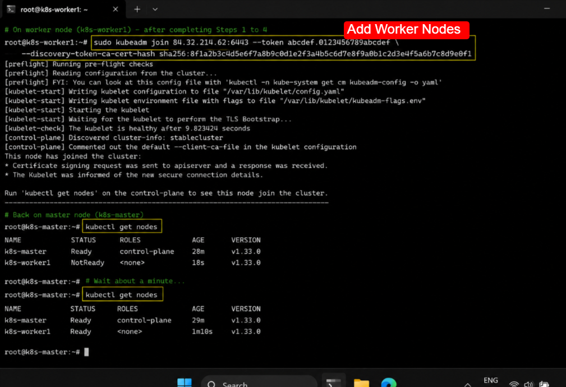This screenshot has width=566, height=387.
Task: Open the Wi-Fi network flyout
Action: click(514, 384)
